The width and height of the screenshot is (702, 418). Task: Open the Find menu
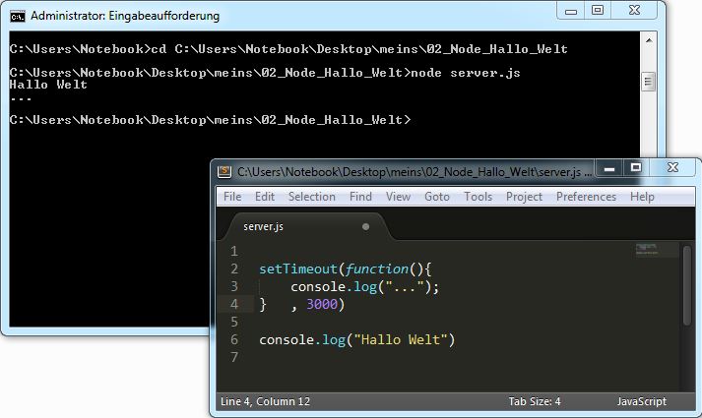point(360,197)
